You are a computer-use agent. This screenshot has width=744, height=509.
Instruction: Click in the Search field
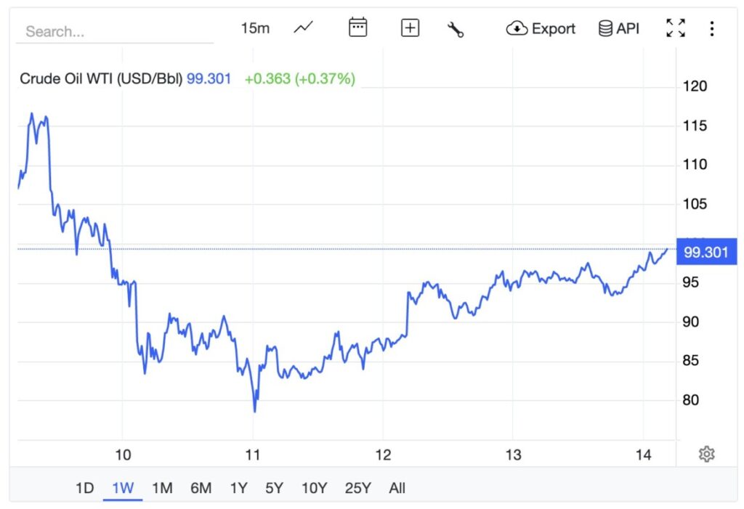115,31
